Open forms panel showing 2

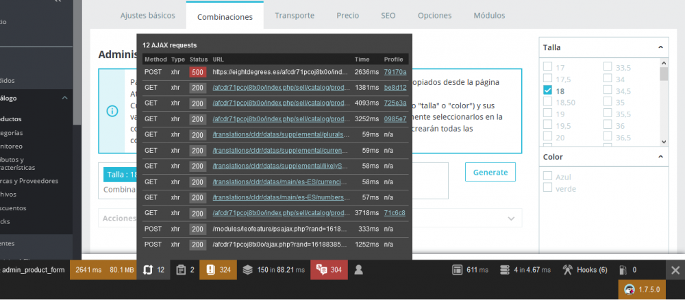(x=185, y=270)
